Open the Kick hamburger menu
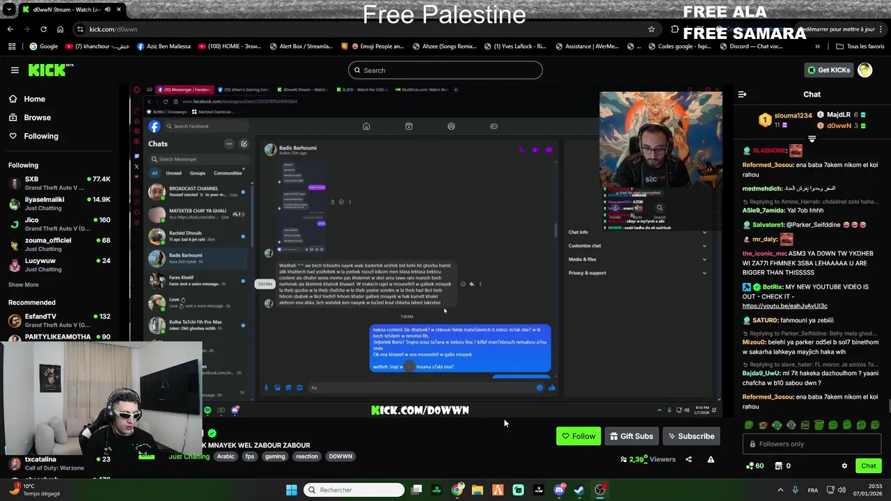The height and width of the screenshot is (501, 891). pyautogui.click(x=15, y=70)
